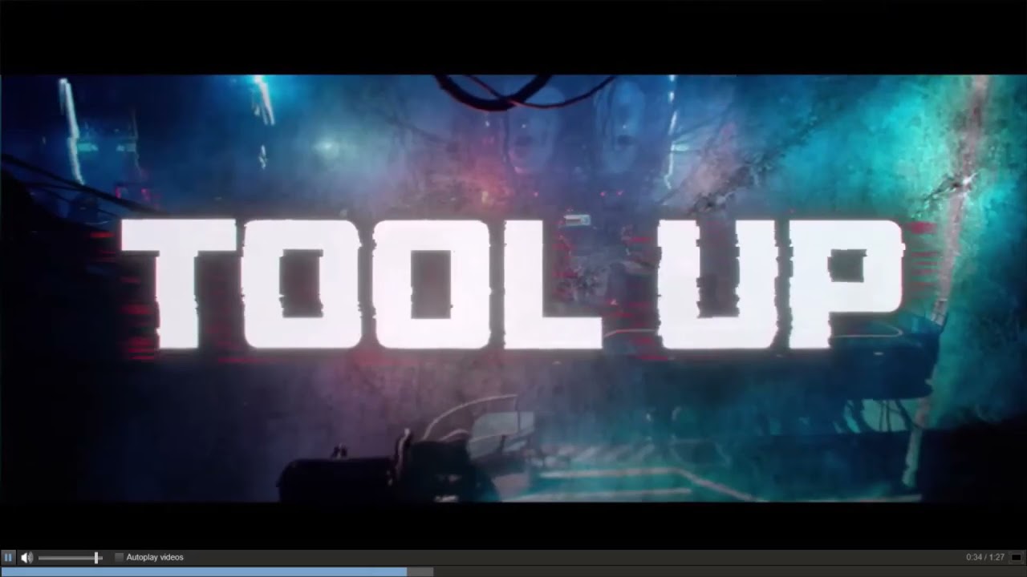Viewport: 1027px width, 577px height.
Task: Toggle fullscreen with the bottom-right icon
Action: click(x=1017, y=557)
